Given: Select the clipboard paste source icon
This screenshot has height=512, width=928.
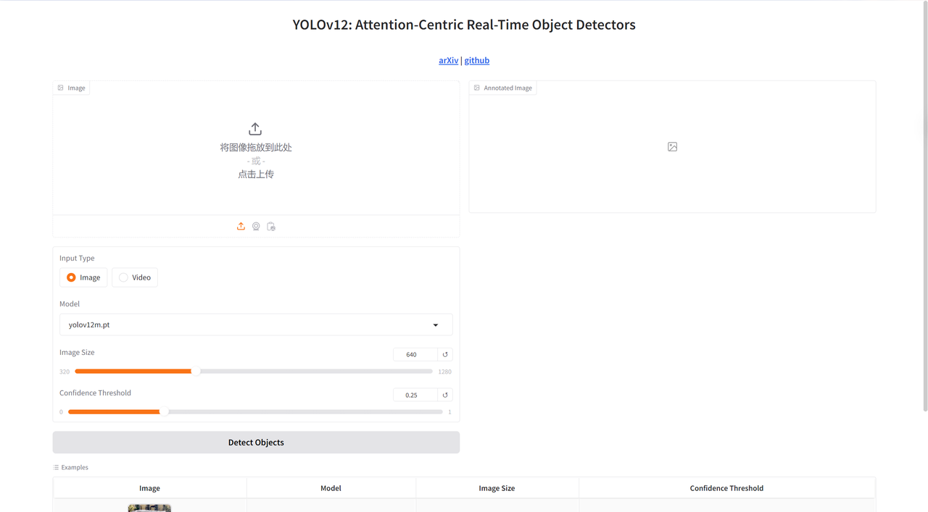Looking at the screenshot, I should pyautogui.click(x=271, y=227).
